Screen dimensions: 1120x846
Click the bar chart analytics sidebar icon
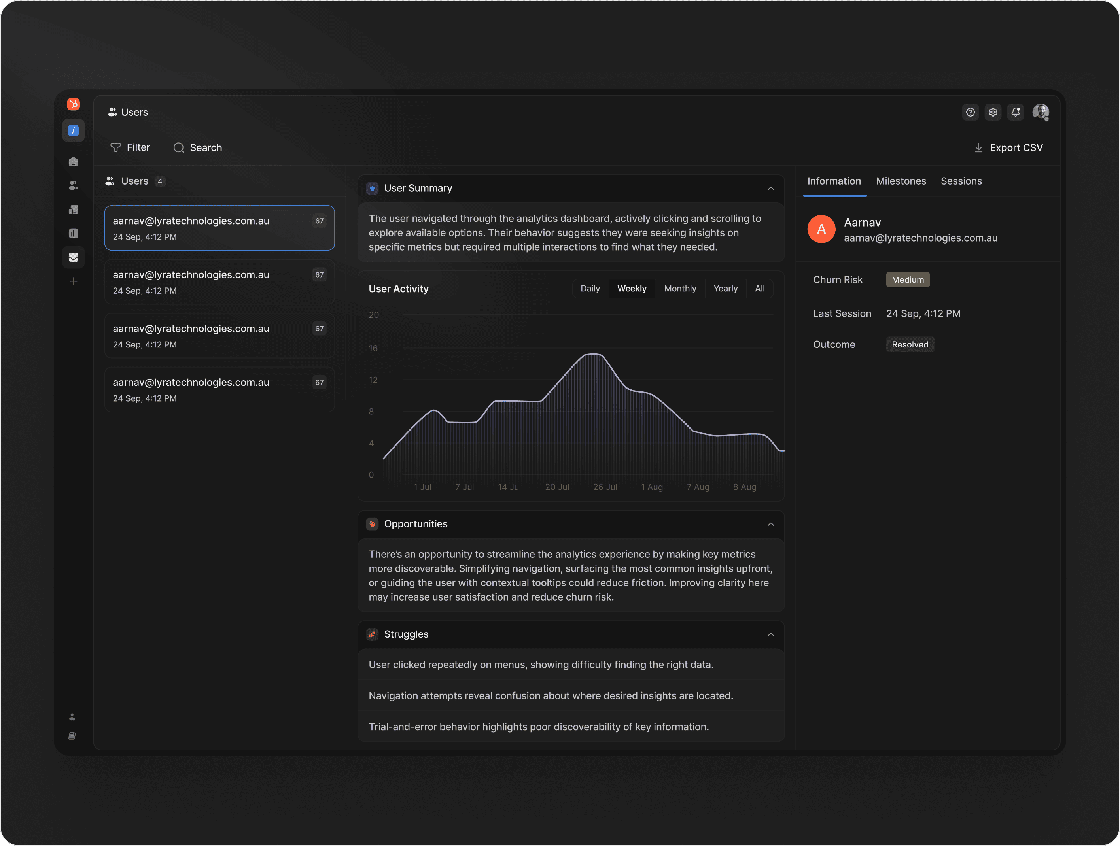[x=74, y=233]
